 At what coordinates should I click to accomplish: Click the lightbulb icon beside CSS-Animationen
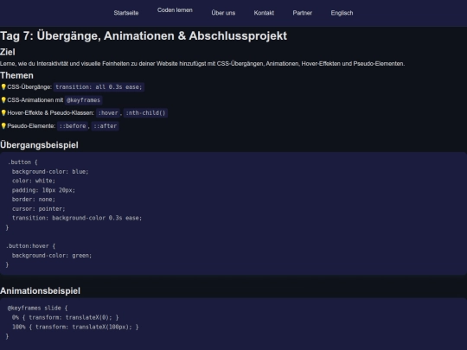point(3,100)
